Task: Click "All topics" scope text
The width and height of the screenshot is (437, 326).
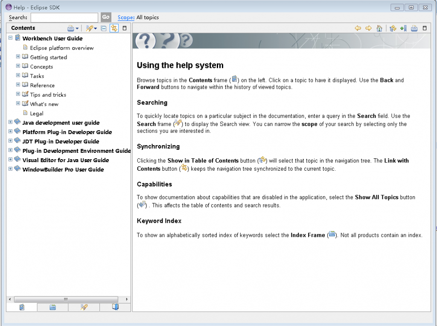Action: click(x=148, y=17)
